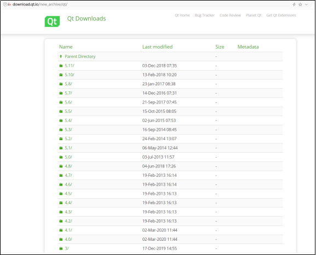Open the 4.2/ directory link

[x=68, y=221]
